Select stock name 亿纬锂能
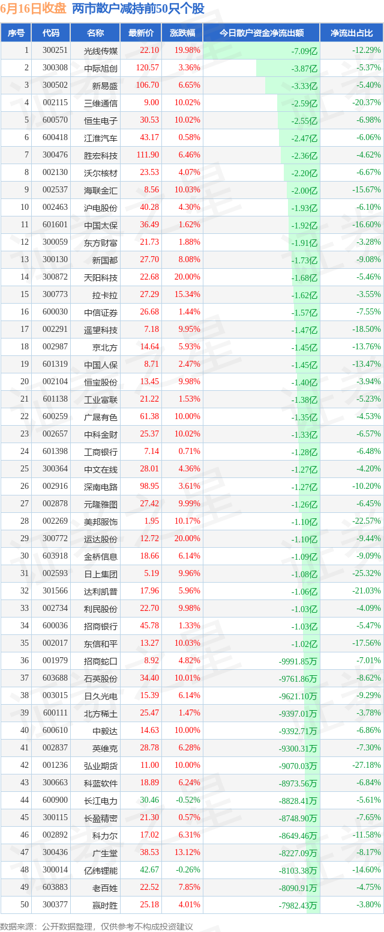Viewport: 384px width, 932px height. [101, 870]
